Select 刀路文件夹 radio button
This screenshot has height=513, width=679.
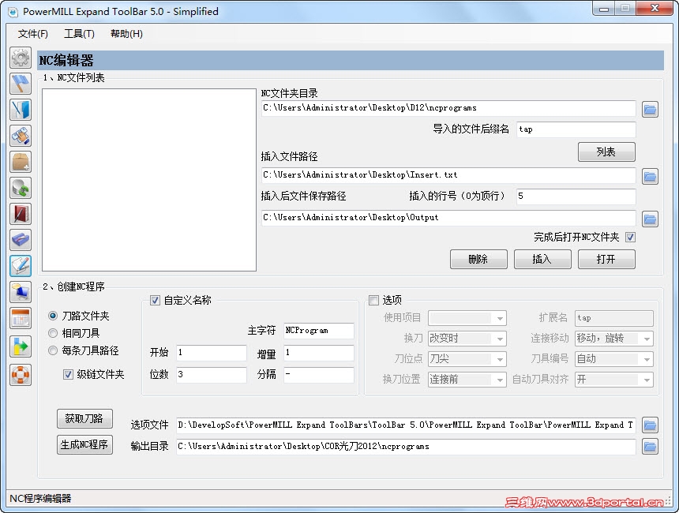coord(52,316)
